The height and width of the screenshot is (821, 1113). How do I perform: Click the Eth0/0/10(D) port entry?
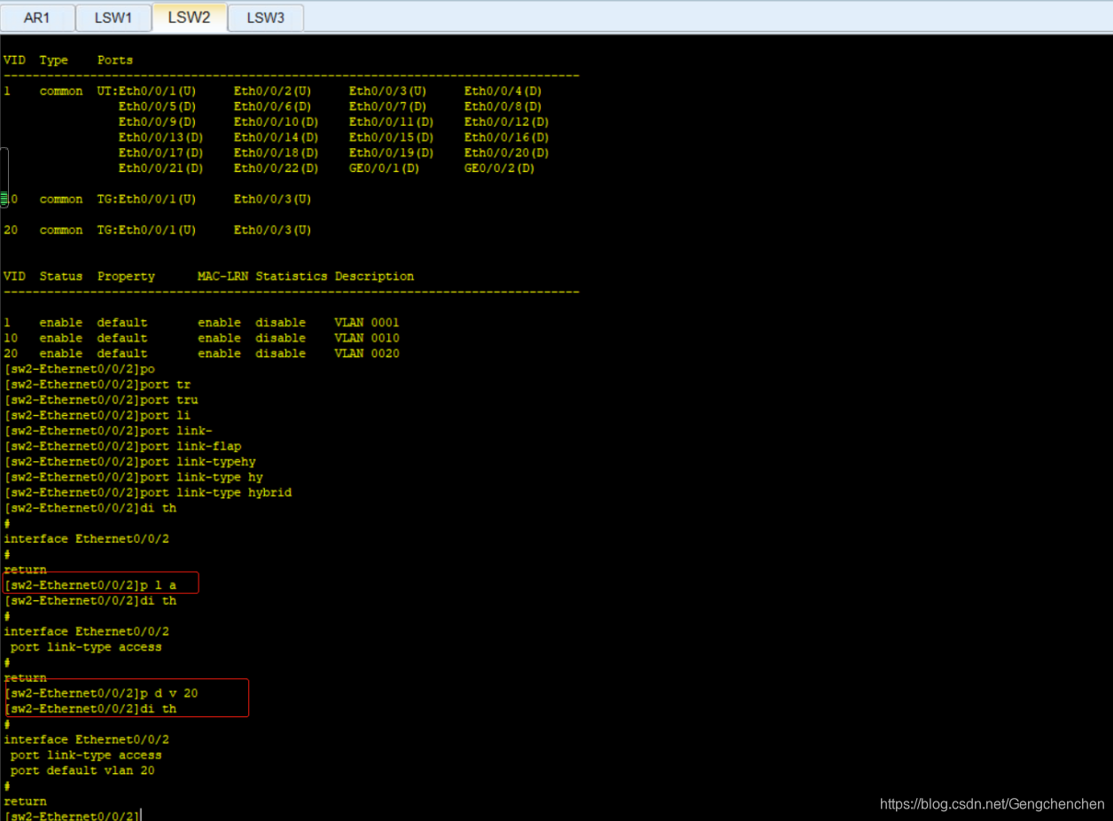coord(276,121)
